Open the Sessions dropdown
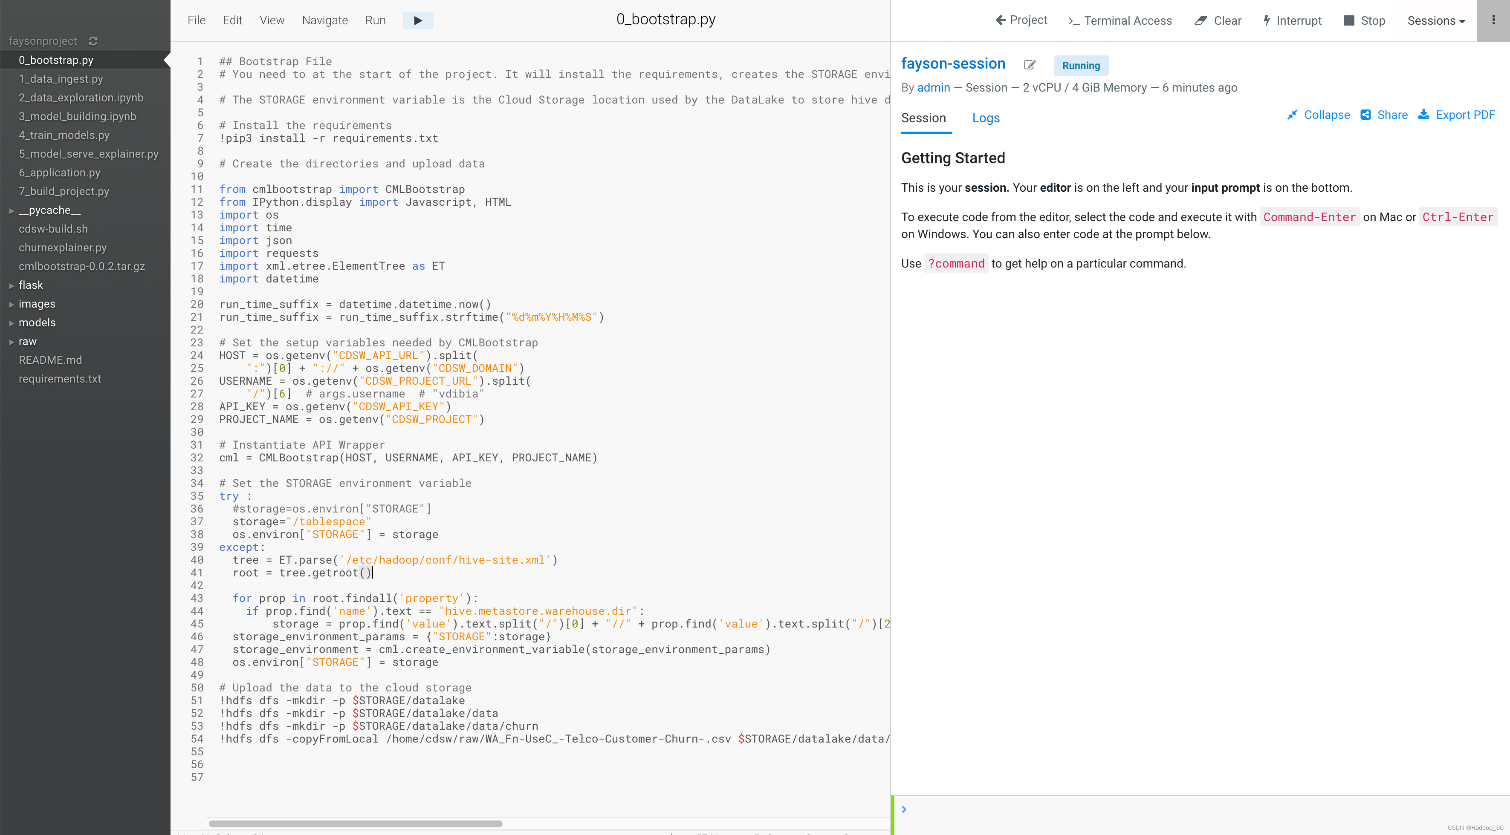The width and height of the screenshot is (1510, 835). pyautogui.click(x=1436, y=20)
